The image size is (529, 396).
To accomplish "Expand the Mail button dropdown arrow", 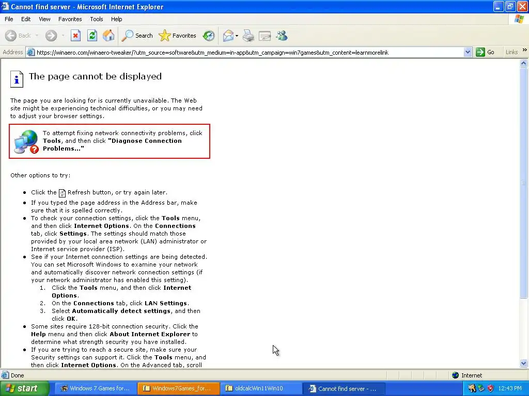I will coord(237,36).
